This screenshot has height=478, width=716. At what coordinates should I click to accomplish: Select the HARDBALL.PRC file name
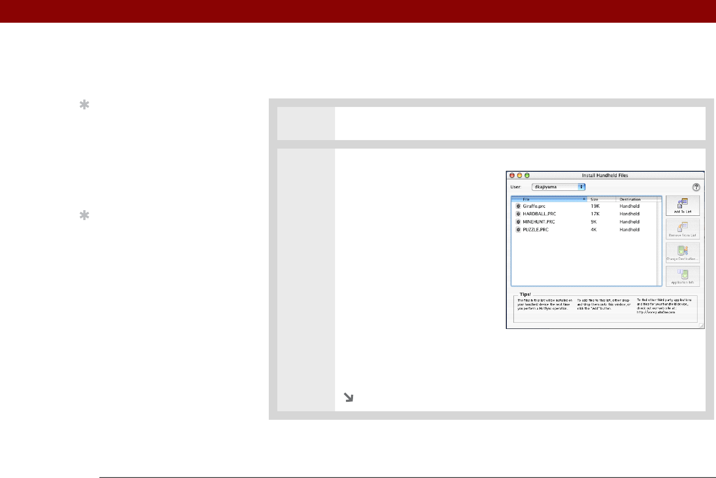[539, 214]
